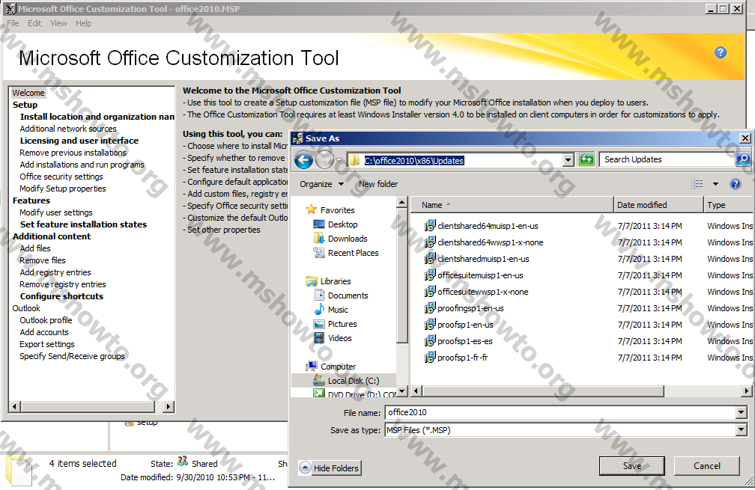The width and height of the screenshot is (755, 490).
Task: Select the officesuitemuisp1-en-us file icon
Action: (429, 275)
